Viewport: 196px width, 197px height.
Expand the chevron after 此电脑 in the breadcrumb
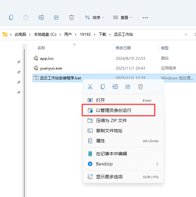[x=30, y=34]
